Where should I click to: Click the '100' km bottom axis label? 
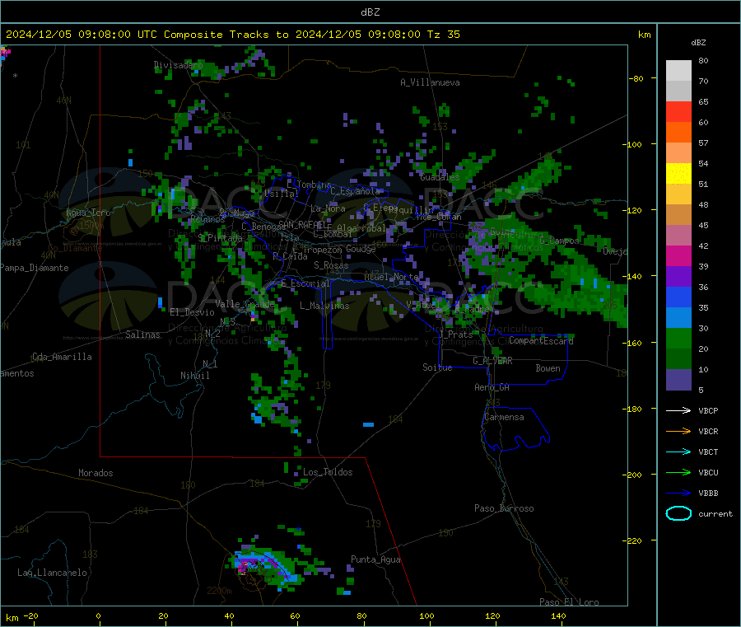(426, 615)
